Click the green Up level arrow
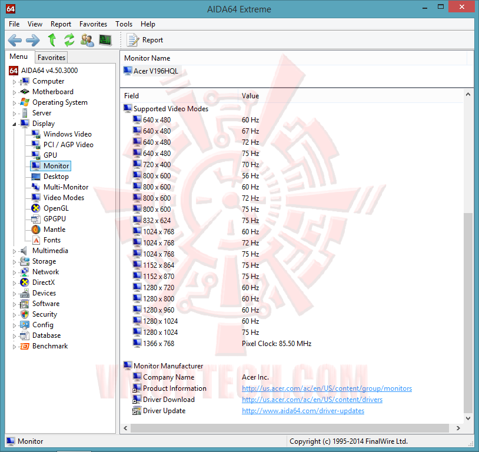Image resolution: width=479 pixels, height=452 pixels. coord(52,40)
